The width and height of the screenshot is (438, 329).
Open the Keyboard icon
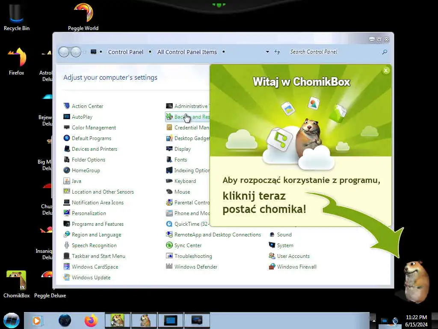tap(169, 181)
